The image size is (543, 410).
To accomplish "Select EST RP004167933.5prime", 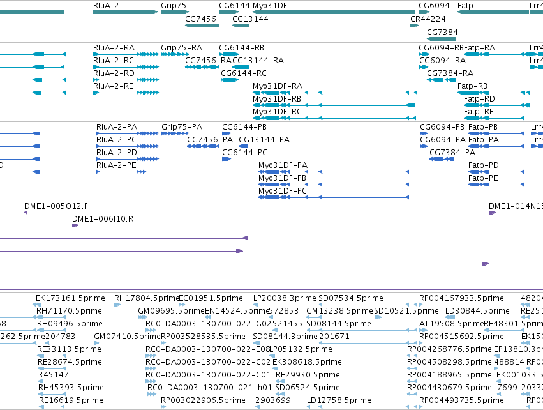I will coord(420,305).
